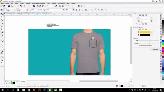Open the Table menu
The height and width of the screenshot is (92, 164).
pos(54,3)
